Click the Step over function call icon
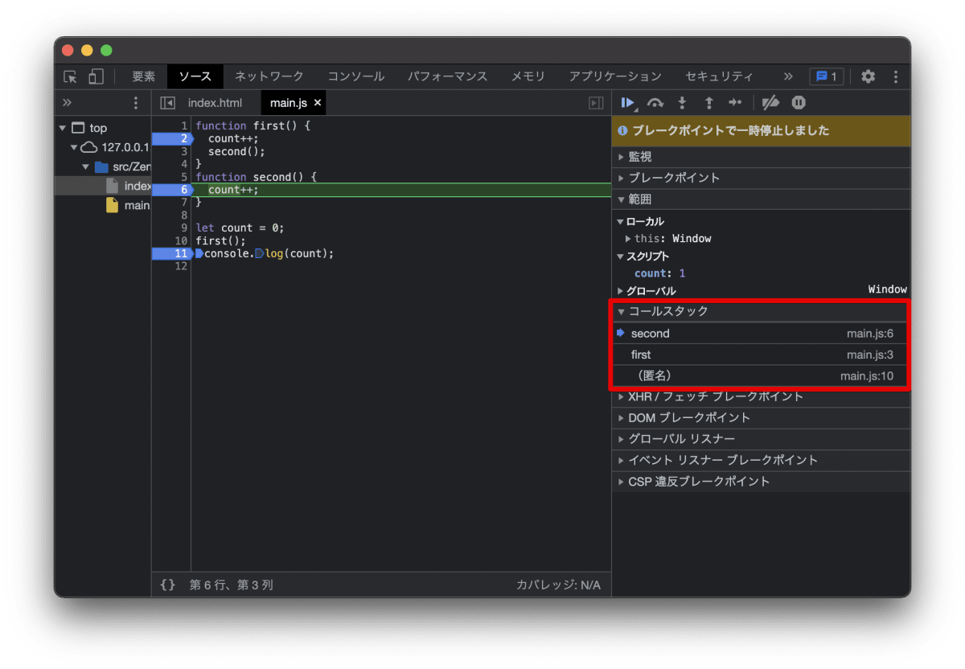 655,102
